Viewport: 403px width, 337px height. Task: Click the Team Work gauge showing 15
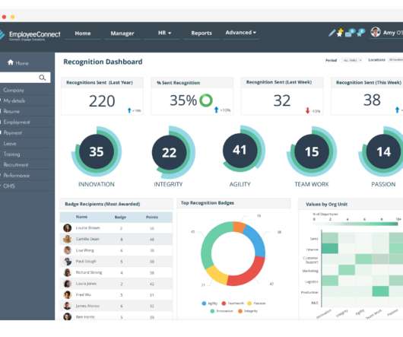[x=312, y=151]
